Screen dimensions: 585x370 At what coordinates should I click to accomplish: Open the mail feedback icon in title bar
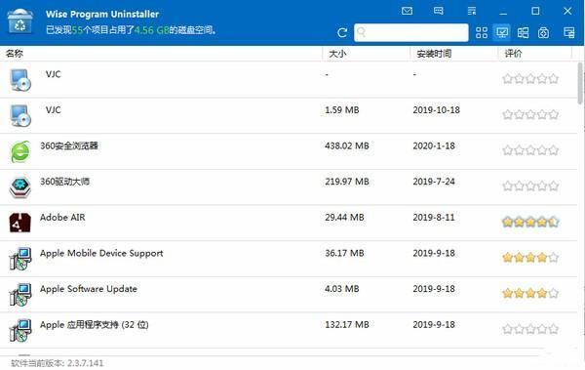point(407,11)
